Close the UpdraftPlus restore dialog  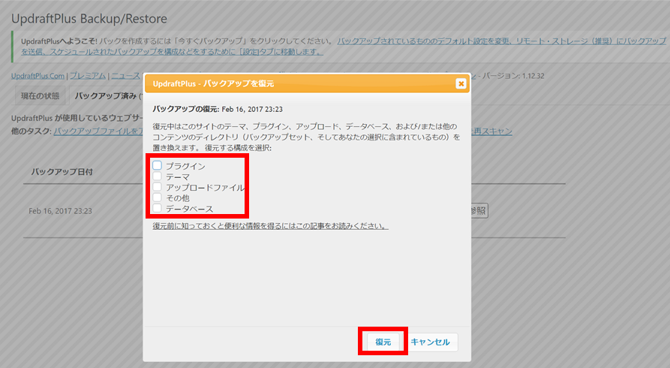(x=461, y=83)
